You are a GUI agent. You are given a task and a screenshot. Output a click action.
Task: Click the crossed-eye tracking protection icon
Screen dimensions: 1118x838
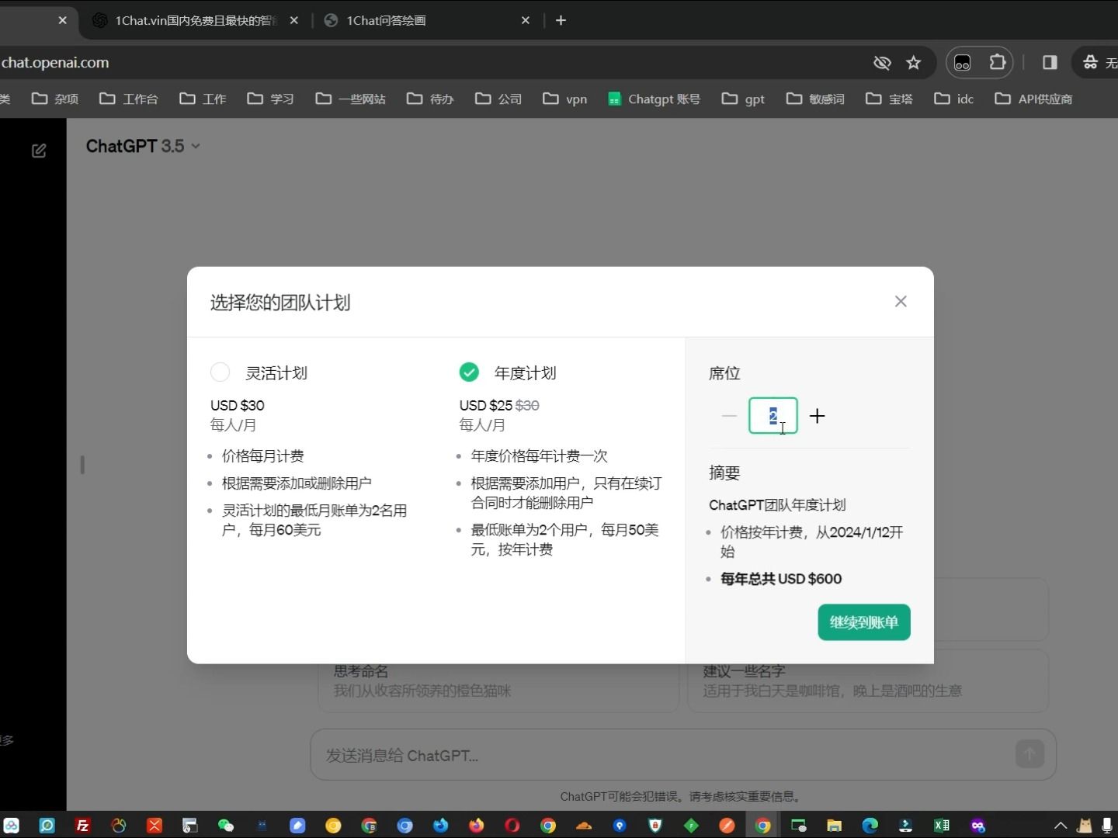click(x=882, y=63)
